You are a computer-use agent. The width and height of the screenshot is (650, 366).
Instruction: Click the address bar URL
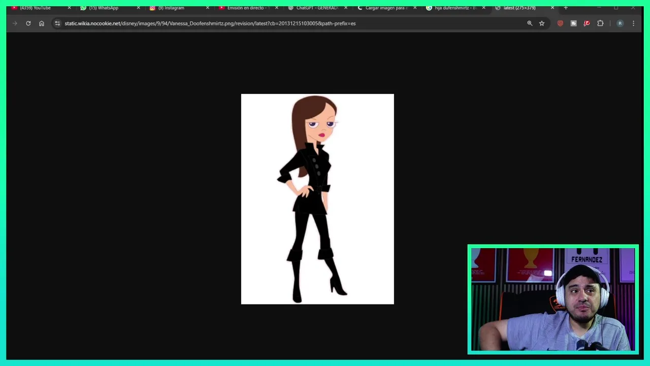210,23
